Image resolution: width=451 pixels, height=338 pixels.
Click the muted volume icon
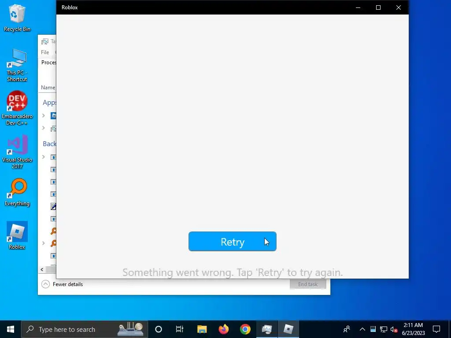[x=394, y=329]
